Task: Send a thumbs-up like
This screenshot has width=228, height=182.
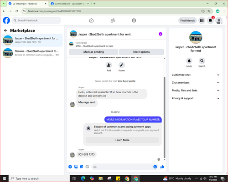Action: 162,167
